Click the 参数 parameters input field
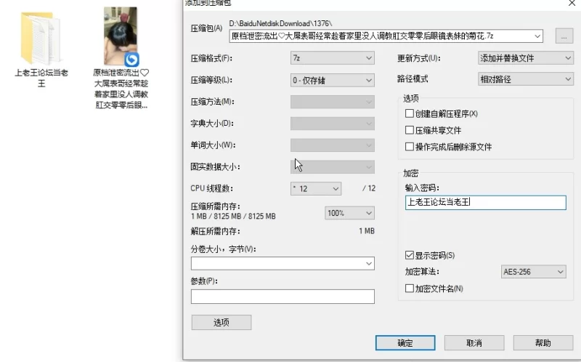 click(283, 297)
